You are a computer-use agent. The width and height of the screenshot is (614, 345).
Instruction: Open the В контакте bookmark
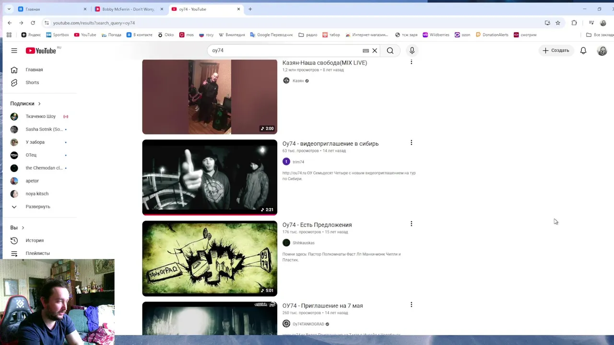point(139,35)
